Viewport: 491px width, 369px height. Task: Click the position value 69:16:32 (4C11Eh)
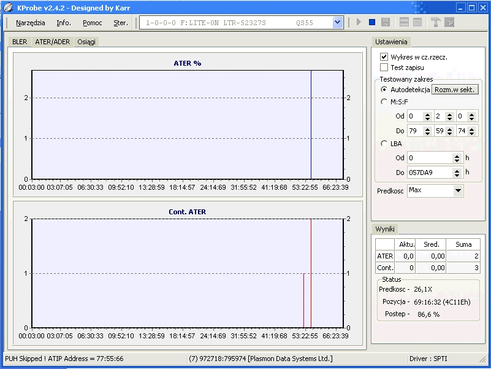pos(442,302)
